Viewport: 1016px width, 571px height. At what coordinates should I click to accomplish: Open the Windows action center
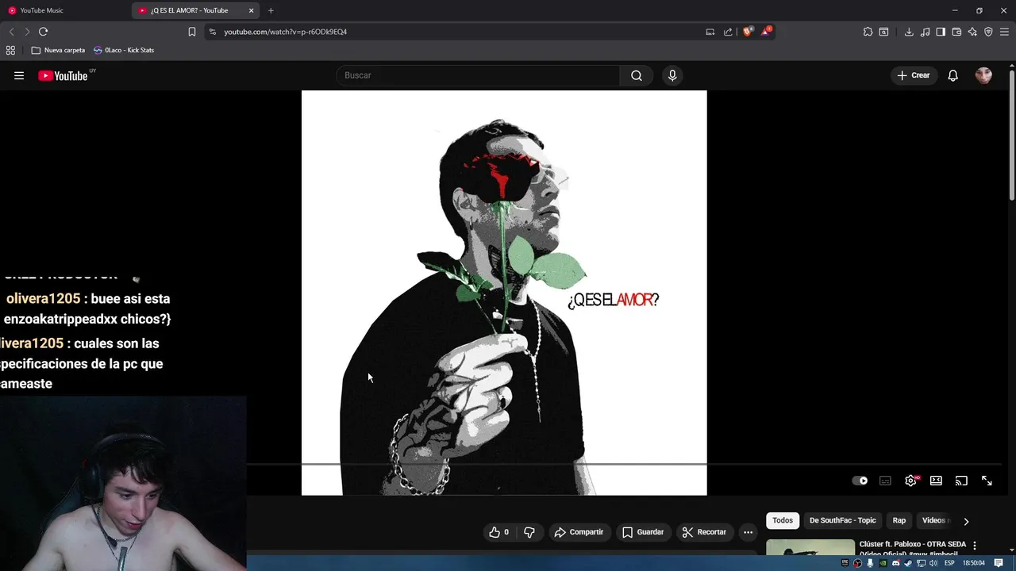pos(999,563)
